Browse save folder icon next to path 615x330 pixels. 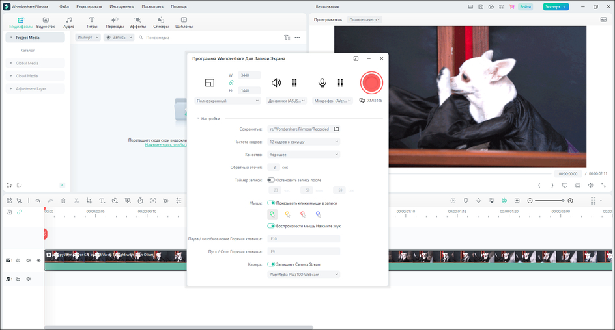(x=337, y=129)
